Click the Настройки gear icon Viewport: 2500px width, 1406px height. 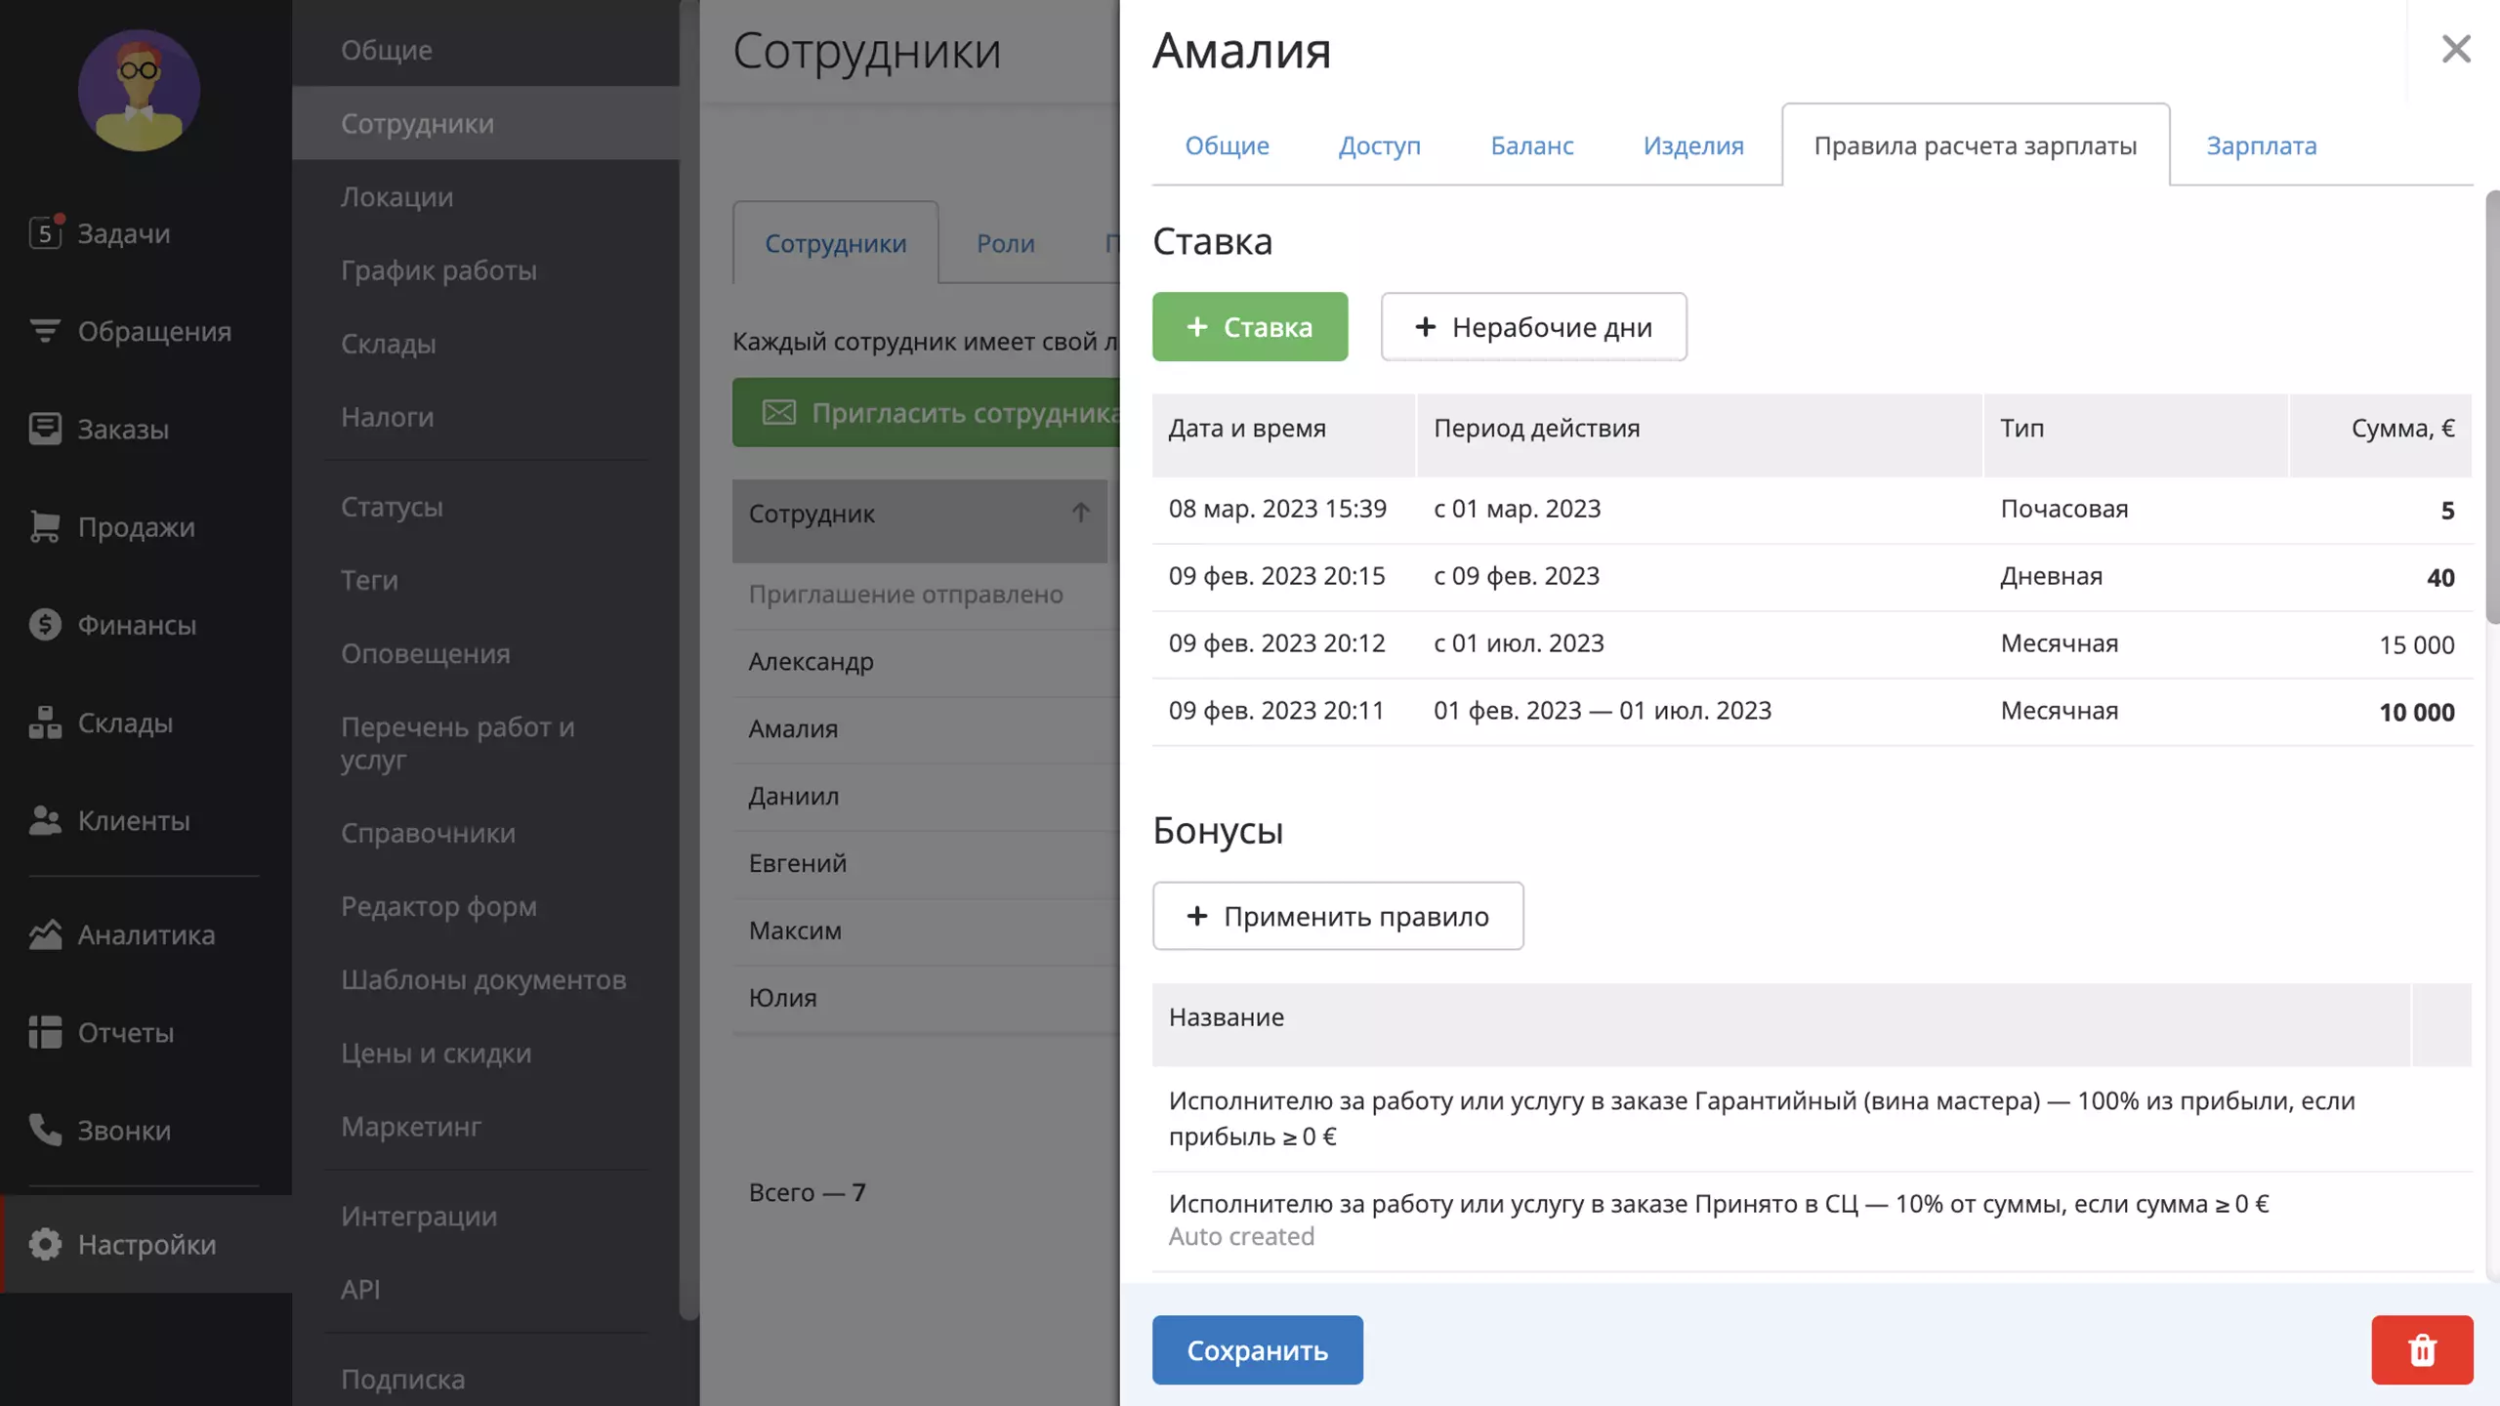(45, 1244)
